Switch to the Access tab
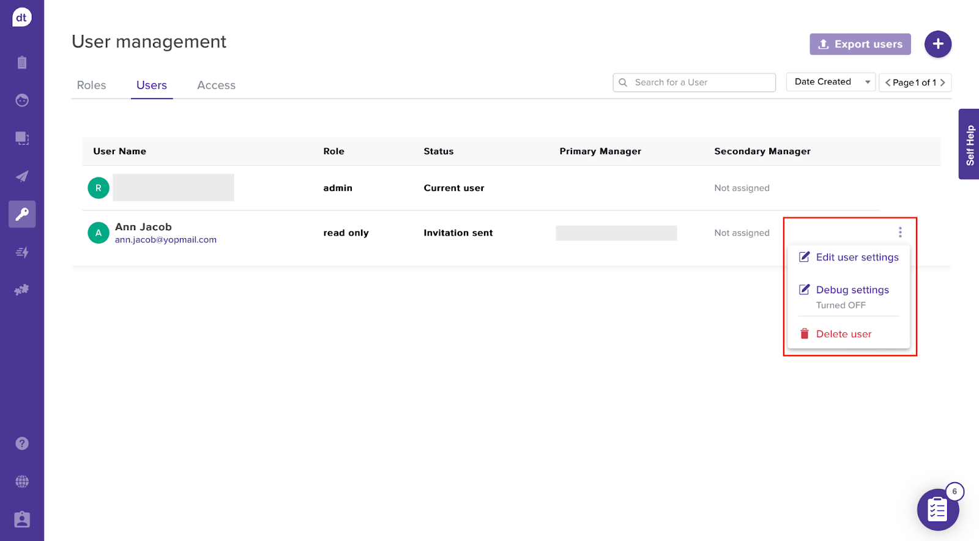This screenshot has height=541, width=979. click(216, 85)
